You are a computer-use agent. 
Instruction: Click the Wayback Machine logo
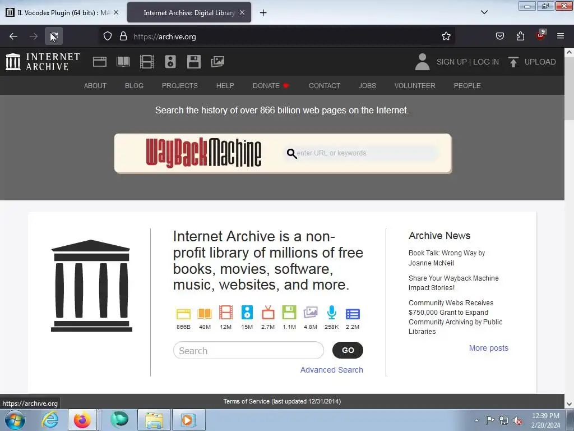(204, 153)
